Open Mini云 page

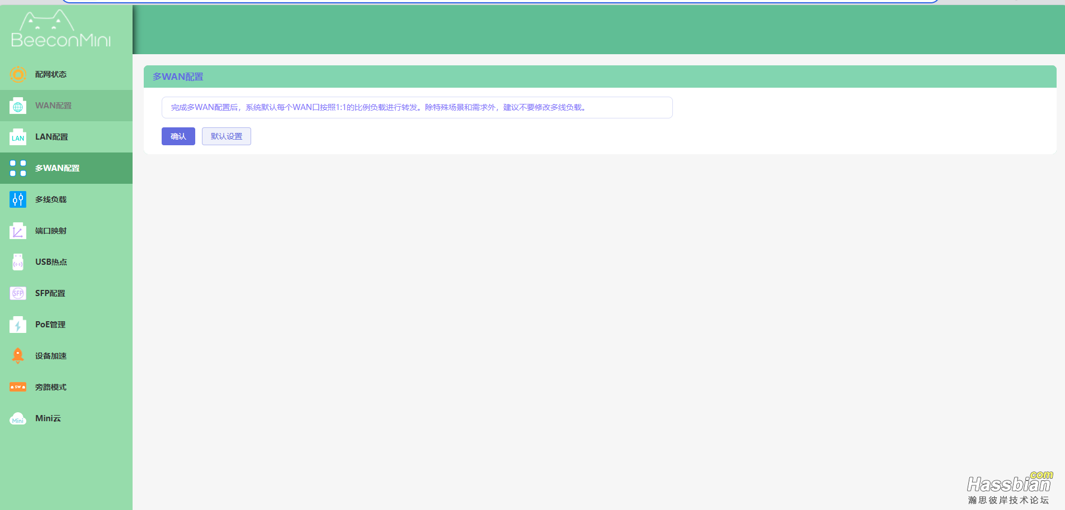(66, 418)
